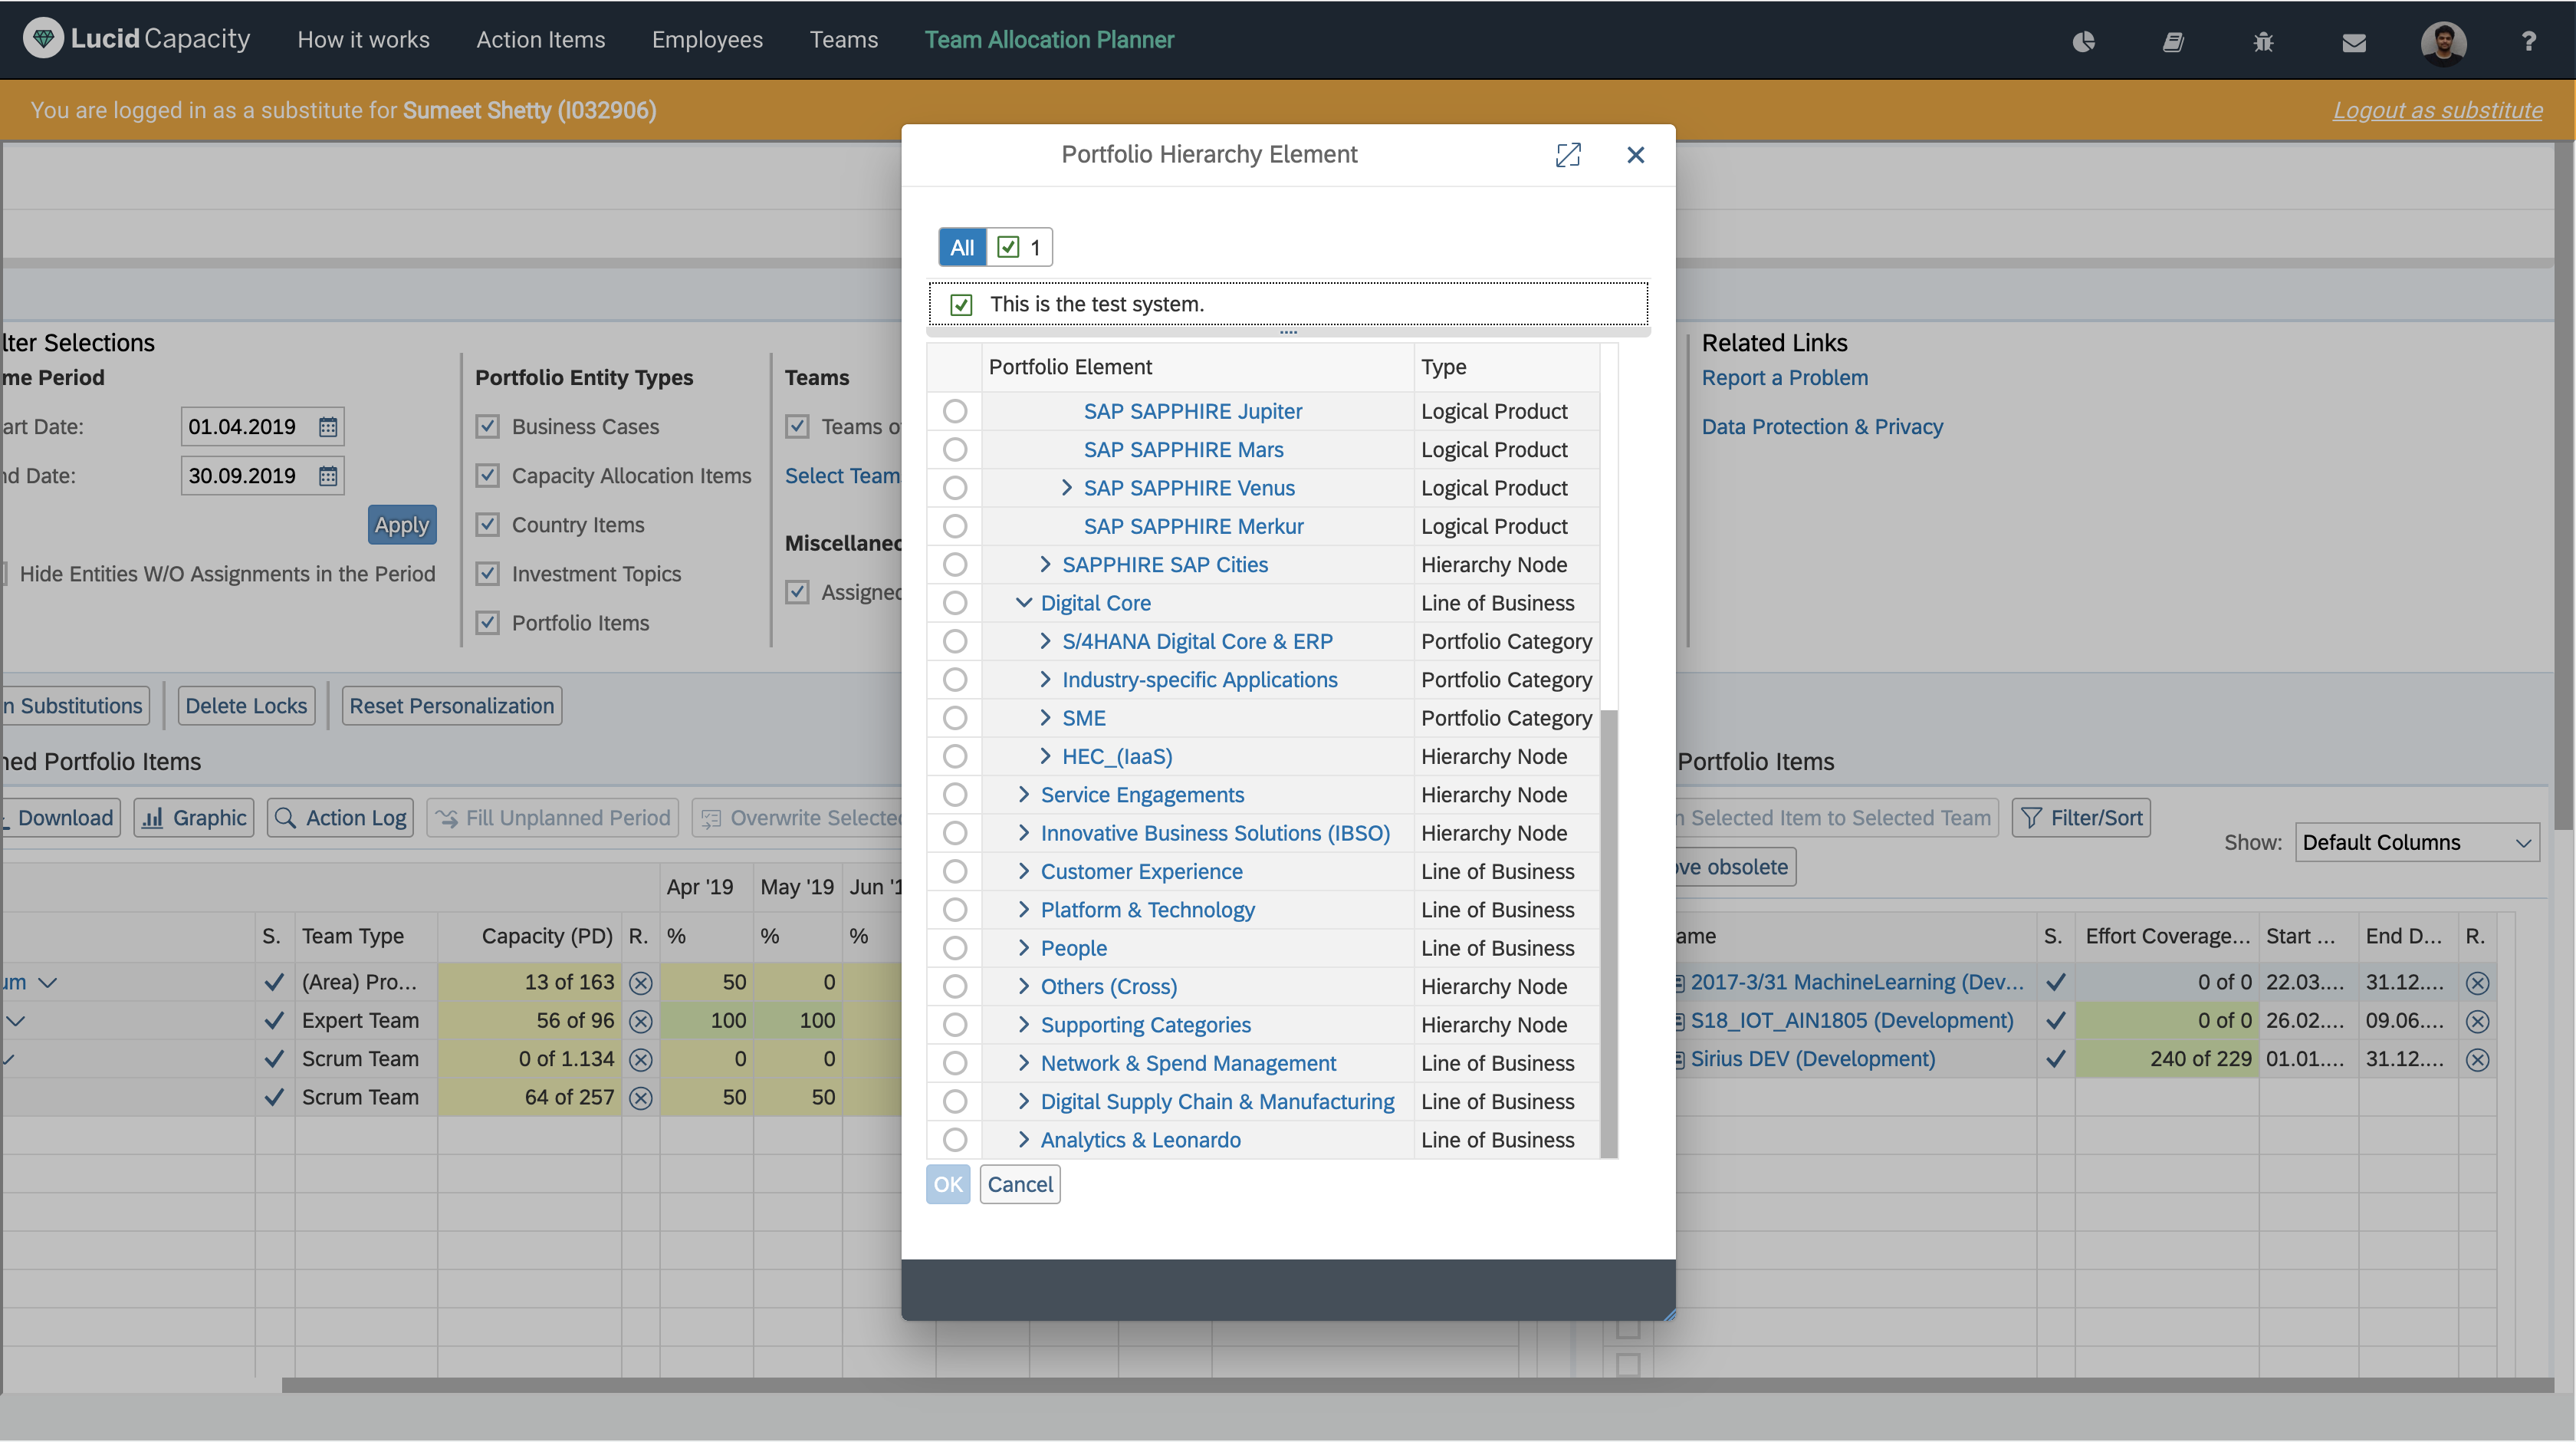Select the Analytics & Leonardo radio button
Image resolution: width=2576 pixels, height=1442 pixels.
955,1140
